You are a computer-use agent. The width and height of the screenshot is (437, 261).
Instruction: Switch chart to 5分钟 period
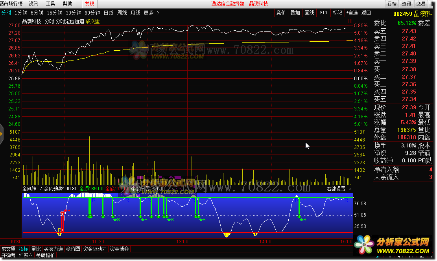click(x=37, y=13)
